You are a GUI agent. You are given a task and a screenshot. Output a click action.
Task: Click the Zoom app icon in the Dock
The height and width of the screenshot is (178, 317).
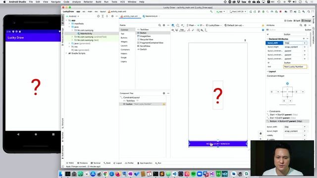coord(200,174)
